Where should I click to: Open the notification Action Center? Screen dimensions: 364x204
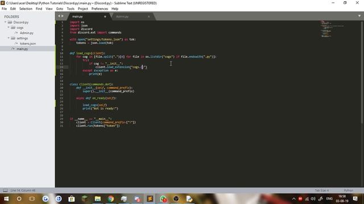(355, 199)
